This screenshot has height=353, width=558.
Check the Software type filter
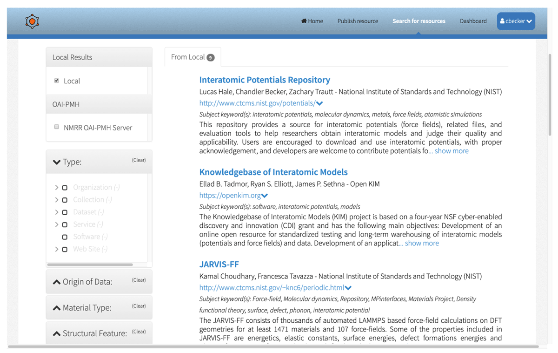[x=65, y=237]
